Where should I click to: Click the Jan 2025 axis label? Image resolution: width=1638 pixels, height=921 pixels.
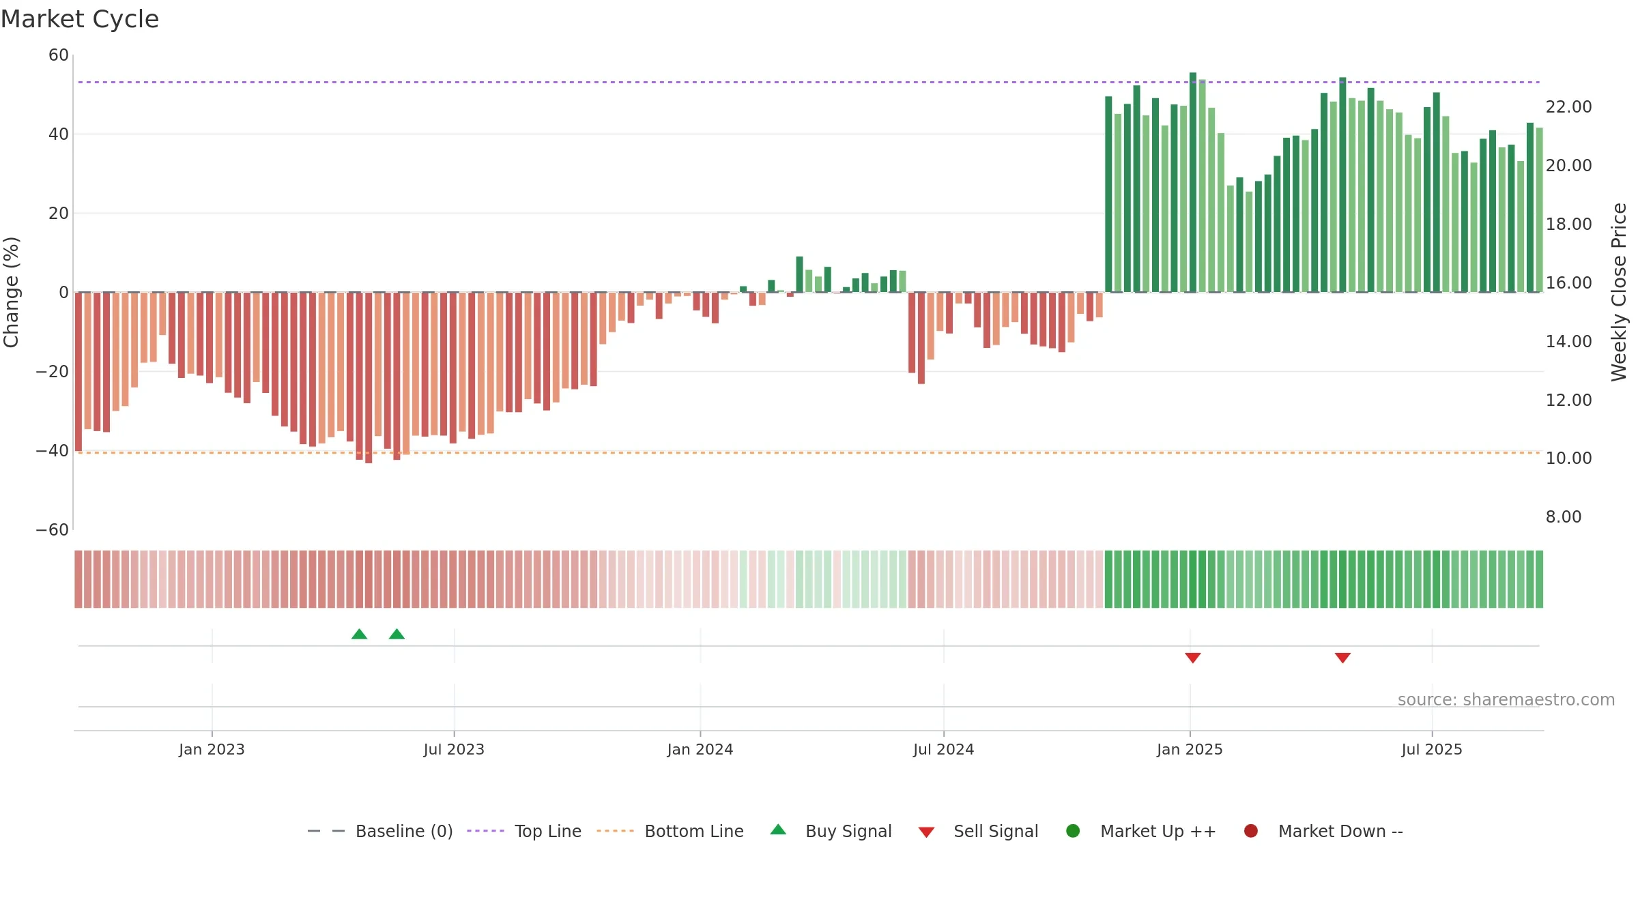coord(1190,750)
